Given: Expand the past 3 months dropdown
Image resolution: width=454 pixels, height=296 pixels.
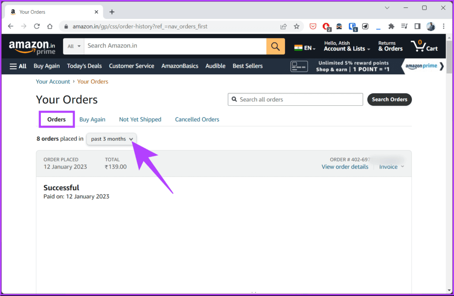Looking at the screenshot, I should click(x=111, y=139).
